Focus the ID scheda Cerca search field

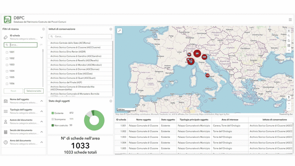(20, 45)
